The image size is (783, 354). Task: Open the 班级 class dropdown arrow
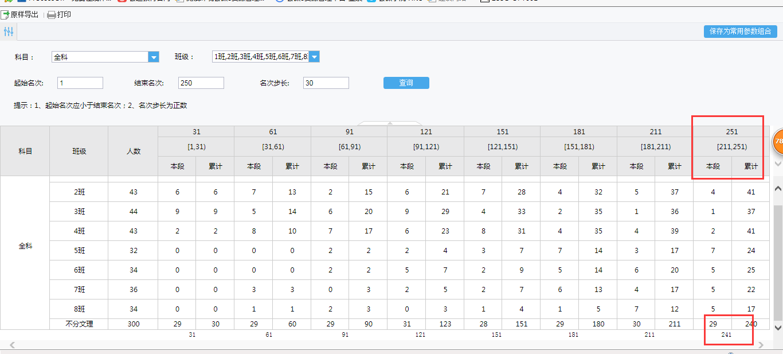[314, 56]
